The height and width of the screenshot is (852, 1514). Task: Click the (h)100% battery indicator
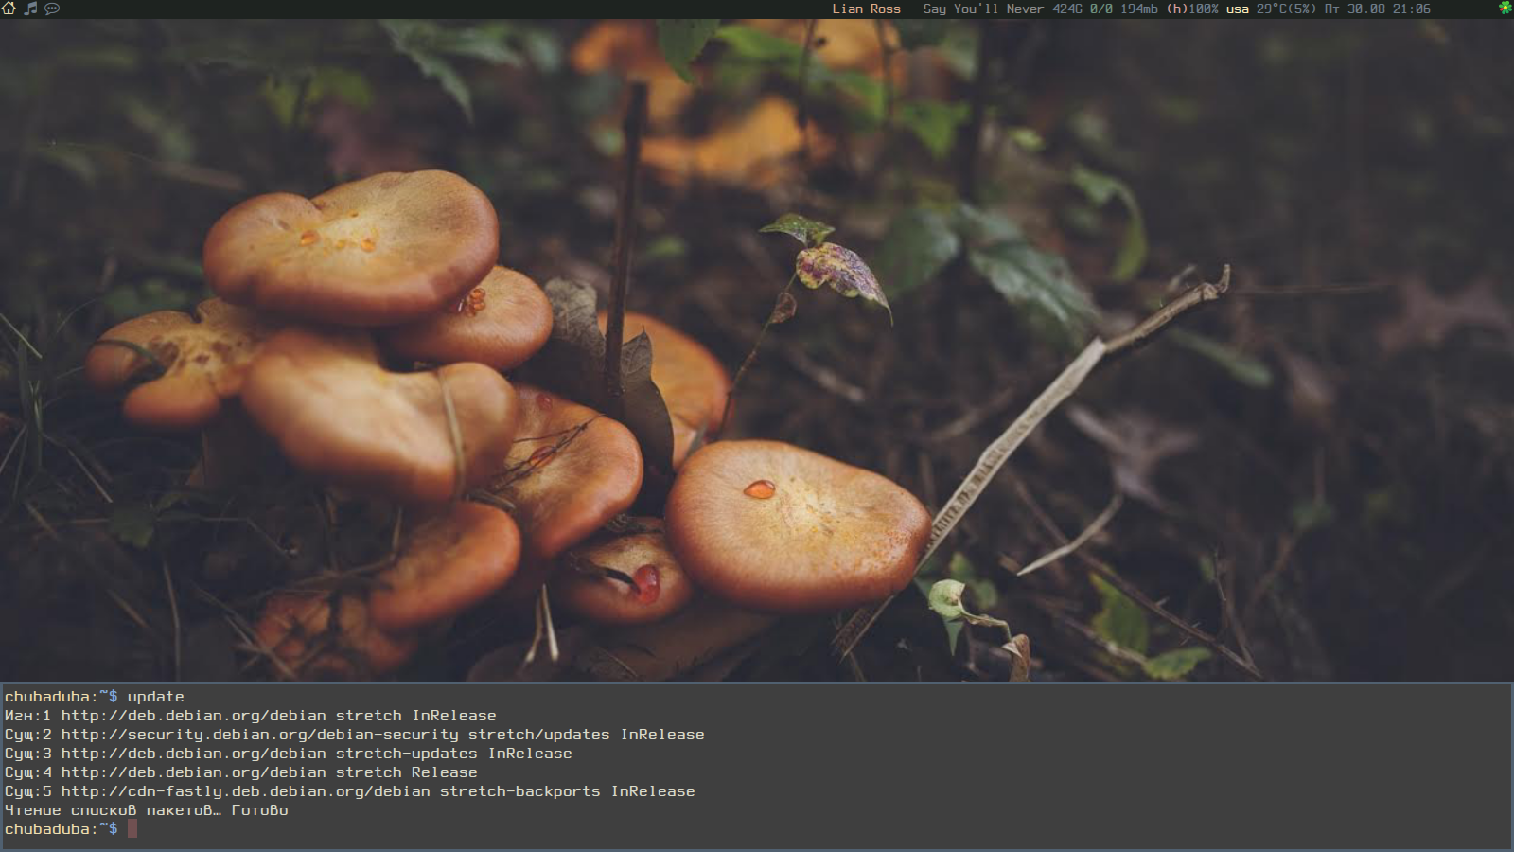pos(1191,9)
